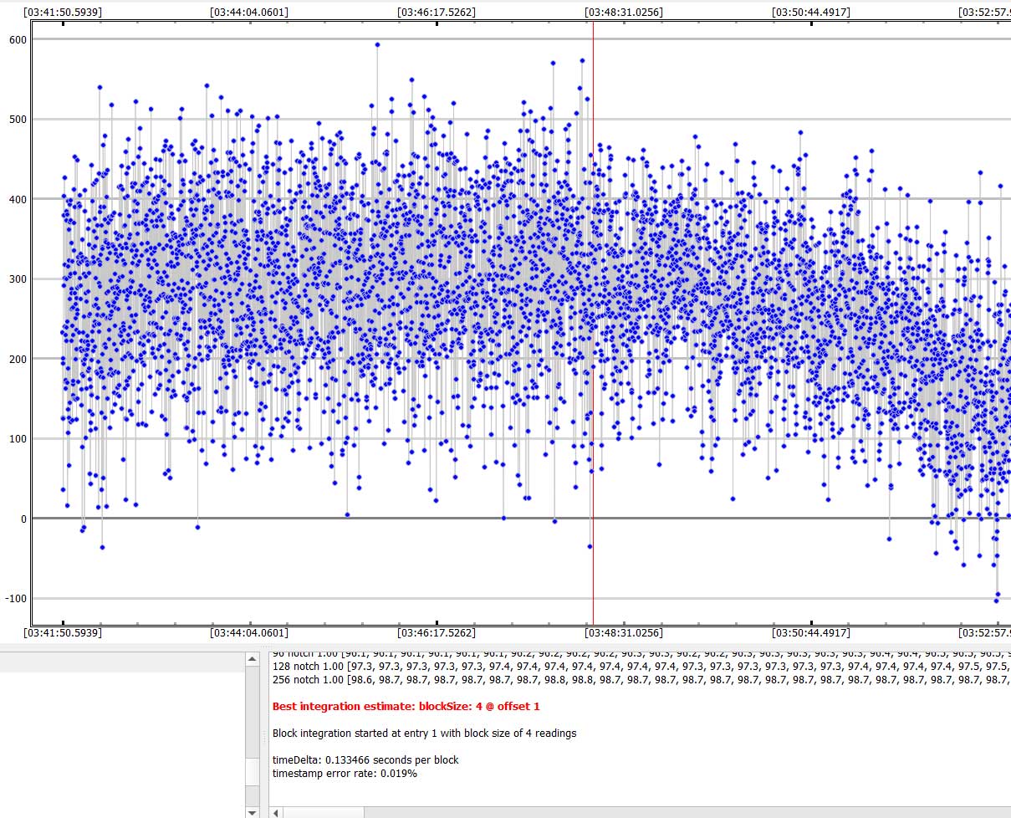
Task: Click the left panel's scroll up arrow
Action: click(253, 659)
